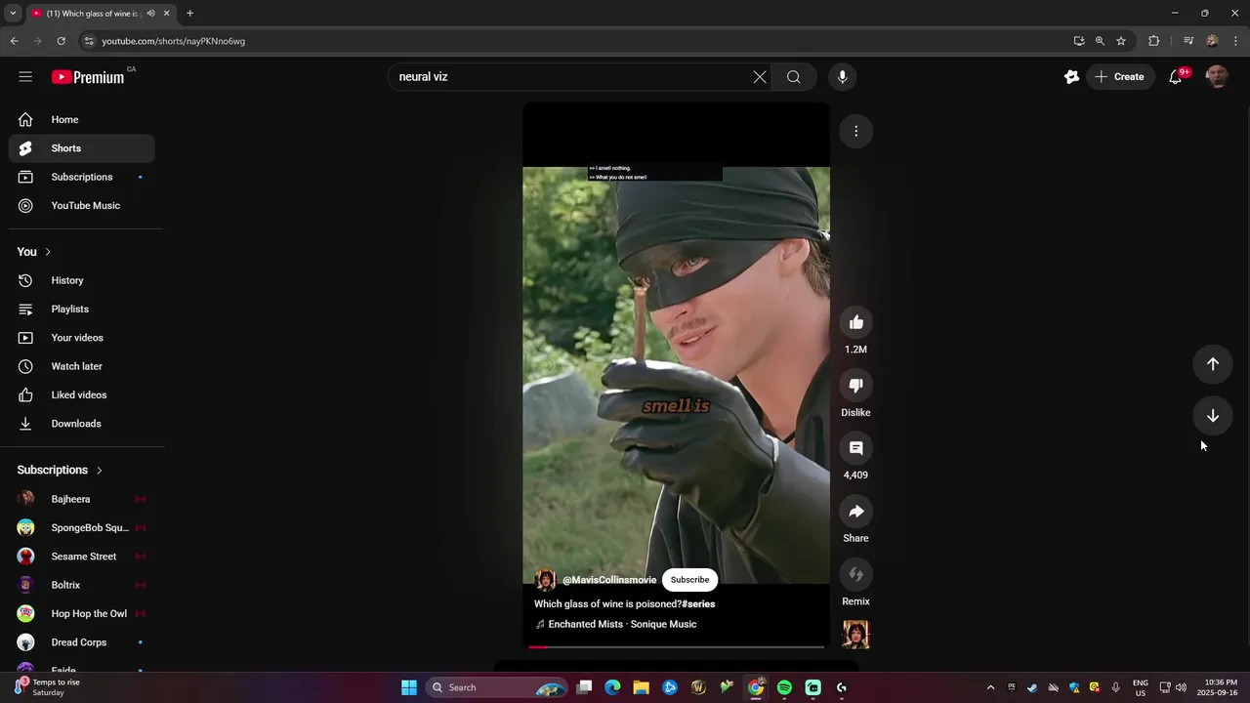Open the browser zoom indicator icon
Image resolution: width=1250 pixels, height=703 pixels.
[1100, 41]
